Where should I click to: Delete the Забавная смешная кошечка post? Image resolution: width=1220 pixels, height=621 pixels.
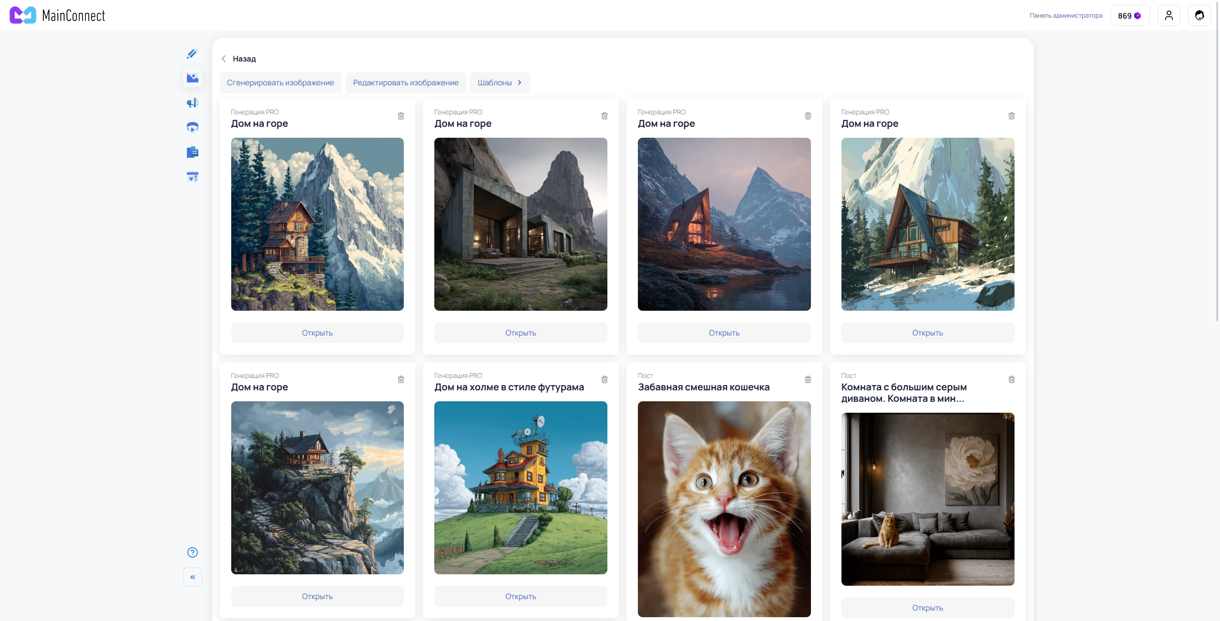pyautogui.click(x=808, y=379)
